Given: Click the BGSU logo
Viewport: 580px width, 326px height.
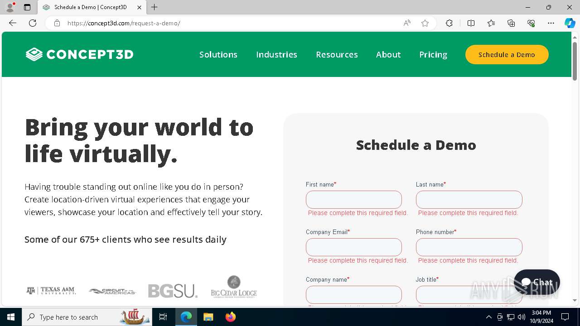Looking at the screenshot, I should [173, 291].
